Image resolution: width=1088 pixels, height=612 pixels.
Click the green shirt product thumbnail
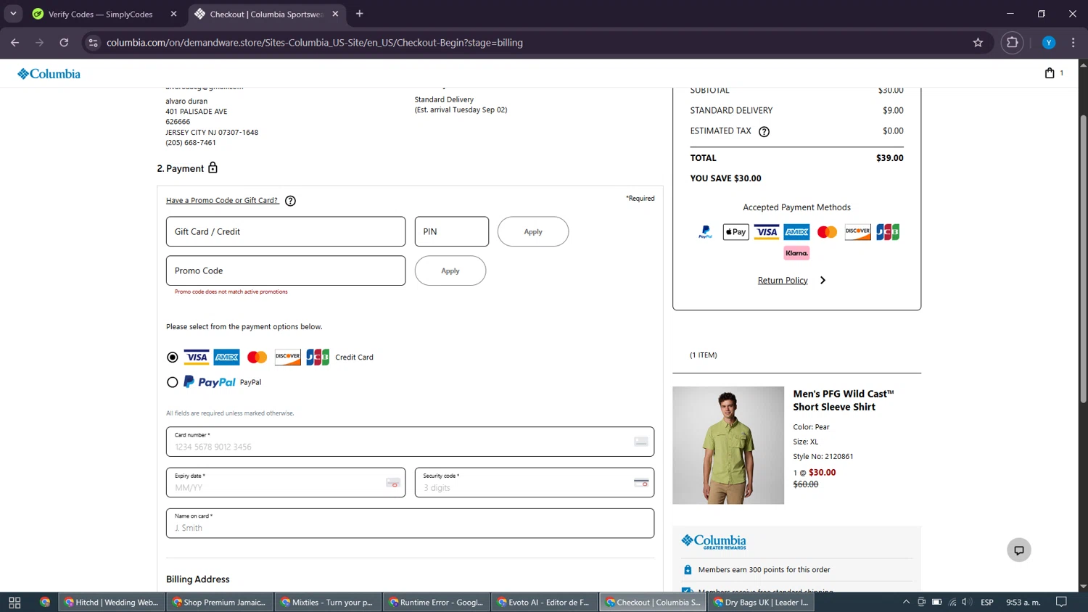click(728, 445)
